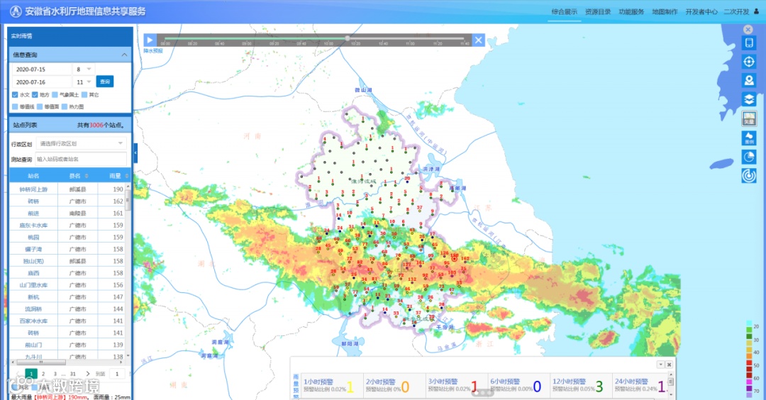The height and width of the screenshot is (400, 766).
Task: Click the jump-to page number field
Action: pyautogui.click(x=117, y=374)
